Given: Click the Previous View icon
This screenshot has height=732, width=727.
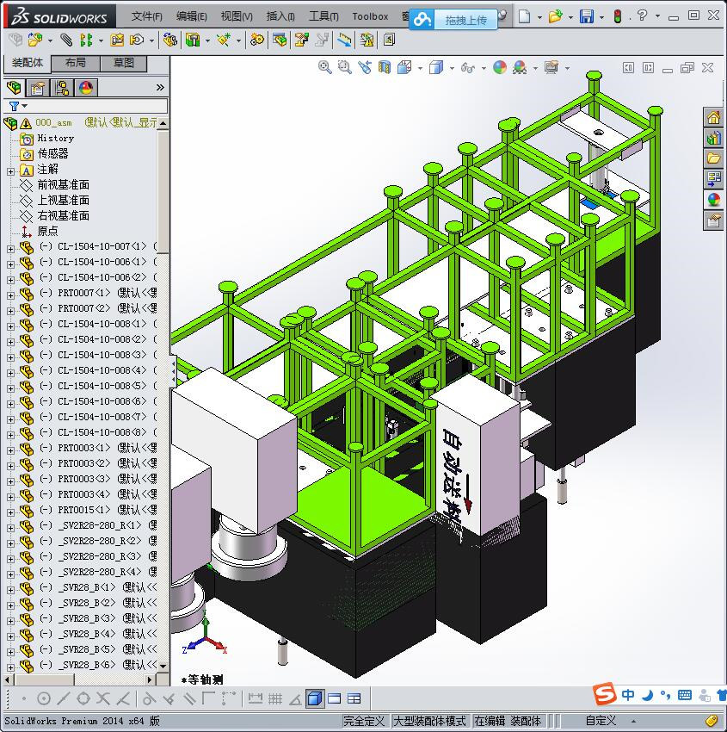Looking at the screenshot, I should tap(365, 68).
